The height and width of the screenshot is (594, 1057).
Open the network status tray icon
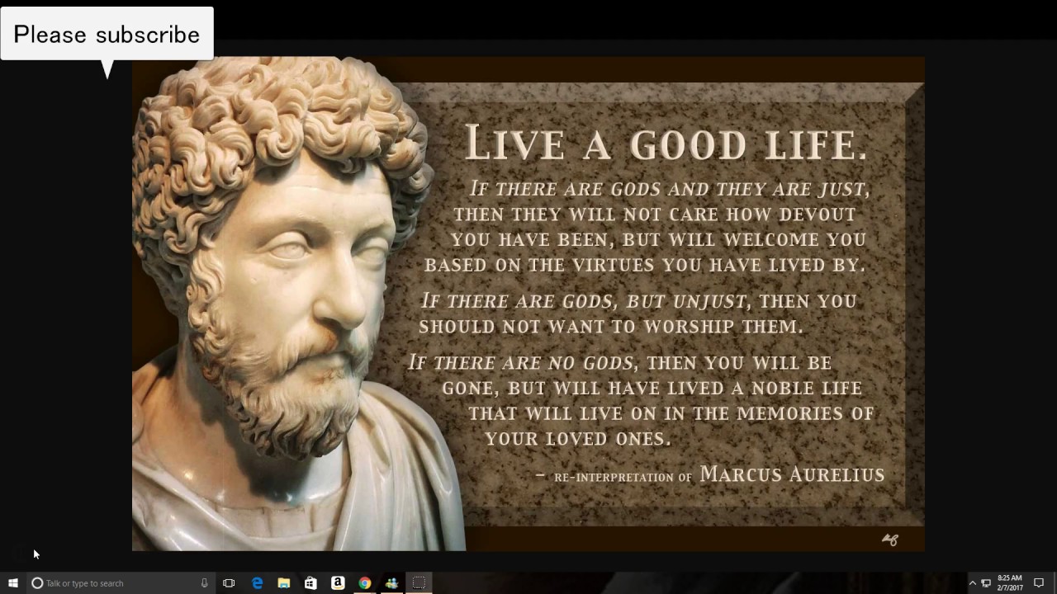pos(986,583)
